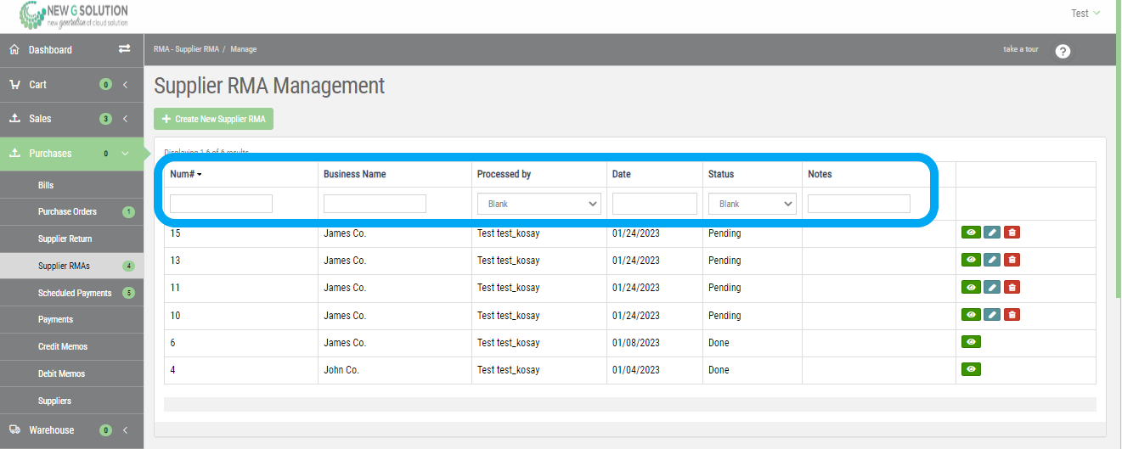Click the help question mark icon

[x=1063, y=51]
